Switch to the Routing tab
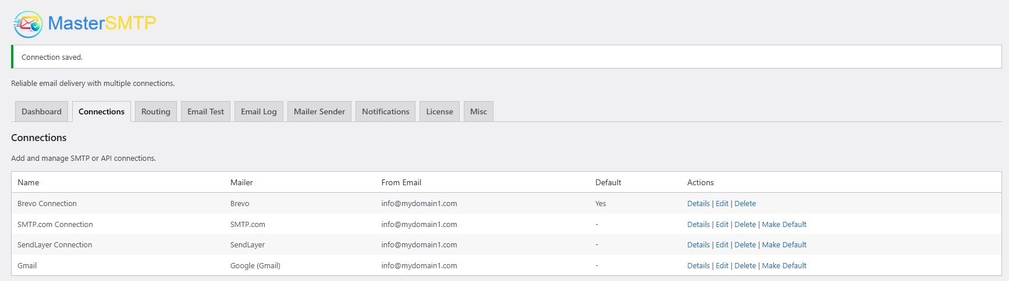 click(155, 111)
